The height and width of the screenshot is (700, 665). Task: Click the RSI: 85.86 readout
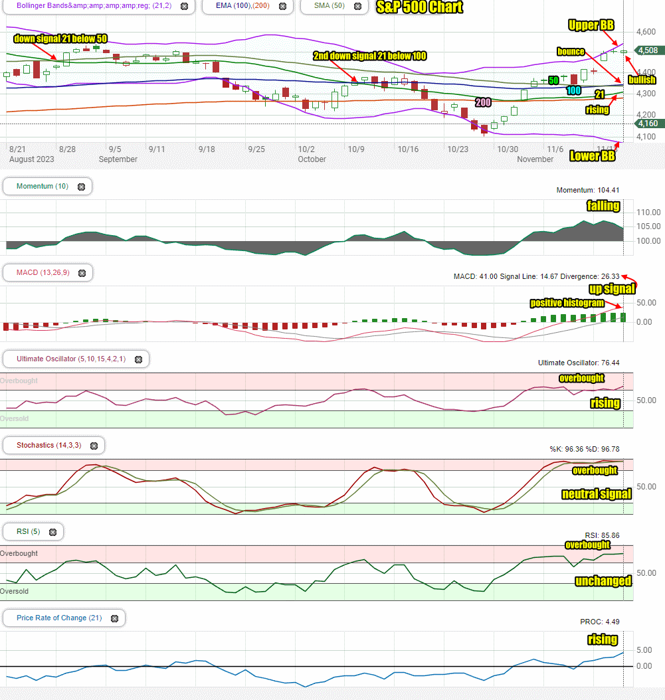click(x=602, y=535)
